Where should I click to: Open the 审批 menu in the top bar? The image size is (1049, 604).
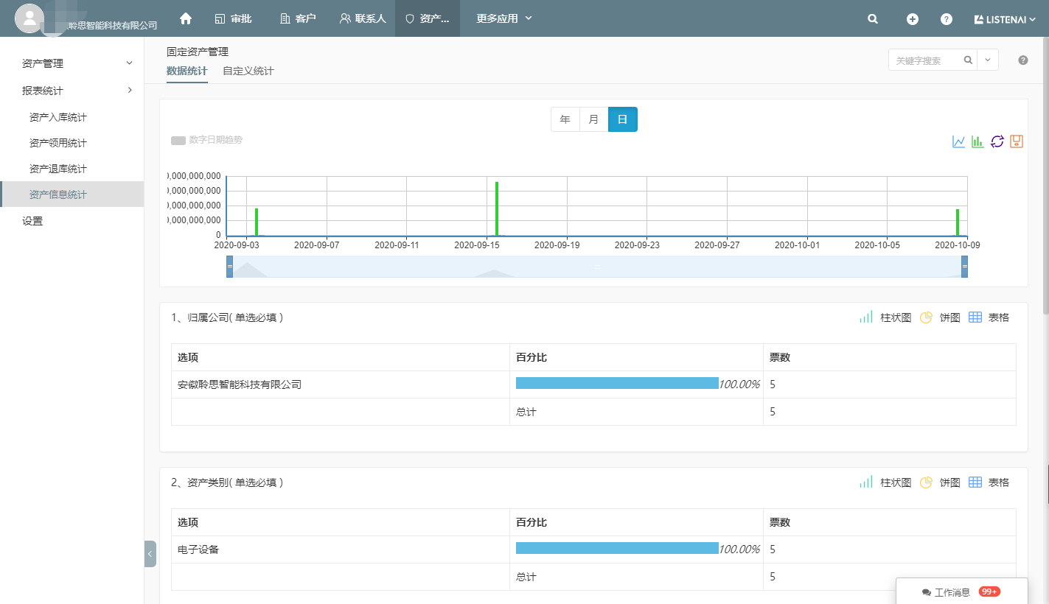click(234, 18)
